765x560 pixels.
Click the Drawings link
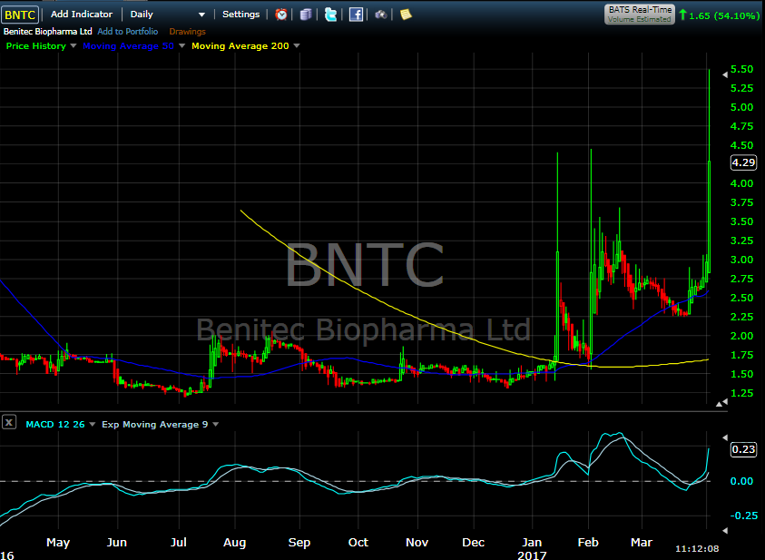tap(187, 31)
